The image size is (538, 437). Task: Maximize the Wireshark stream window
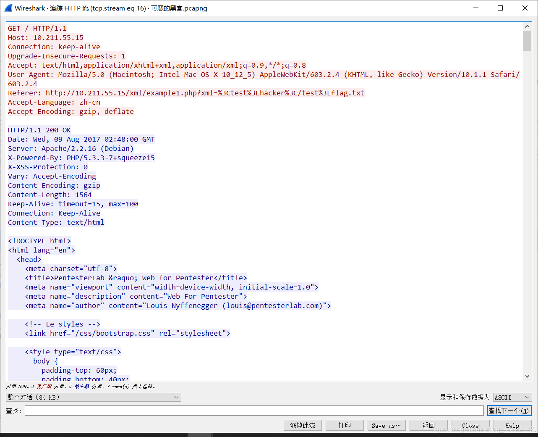tap(500, 8)
